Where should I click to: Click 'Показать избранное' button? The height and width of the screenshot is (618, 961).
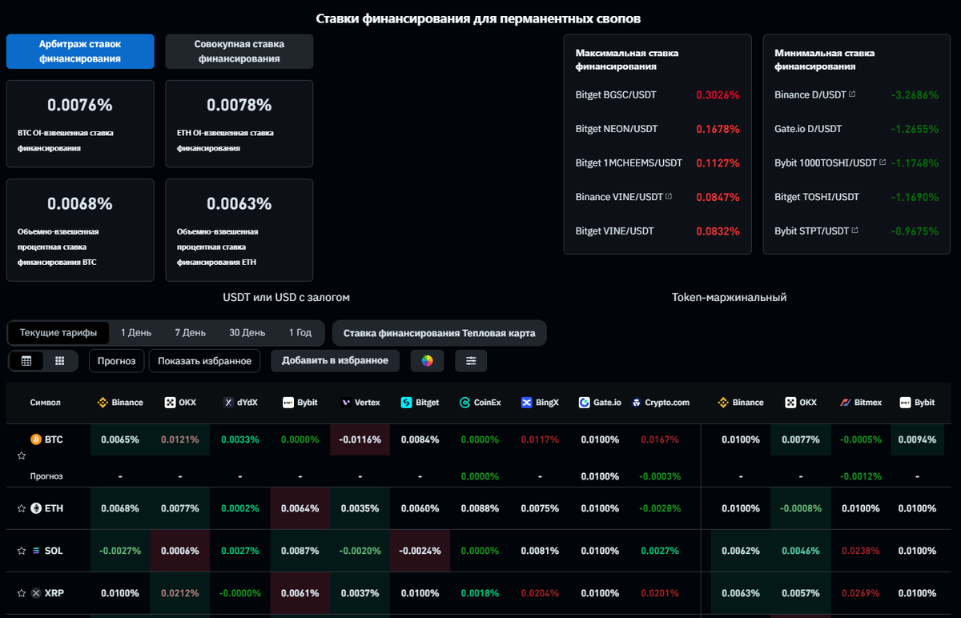point(204,361)
